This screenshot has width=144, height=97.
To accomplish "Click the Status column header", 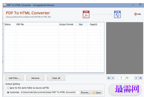I will click(x=10, y=25).
